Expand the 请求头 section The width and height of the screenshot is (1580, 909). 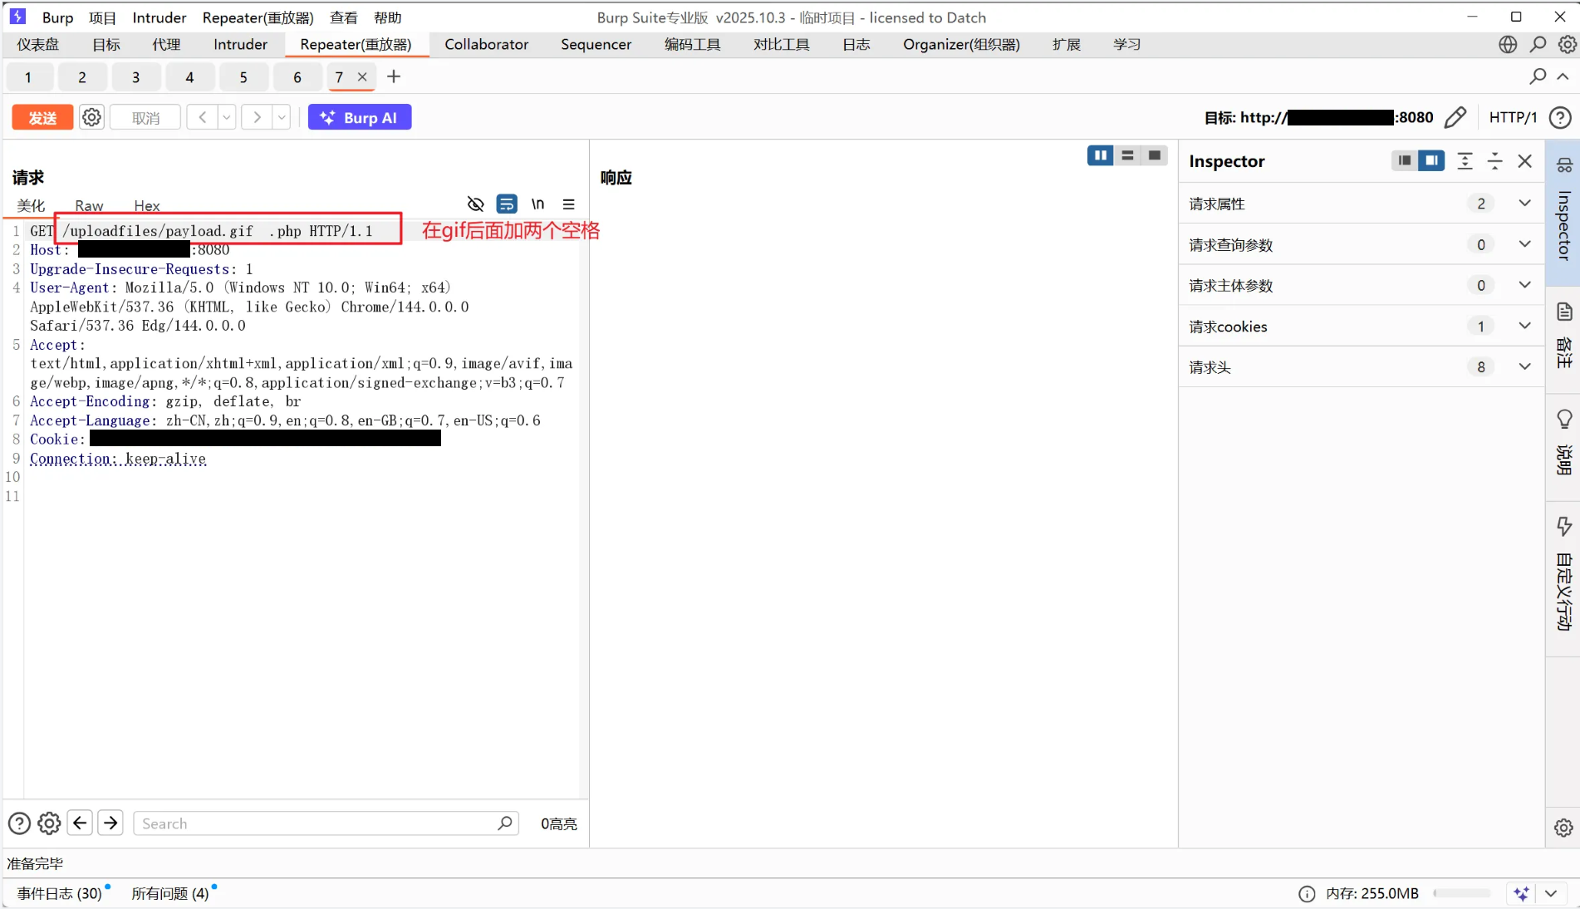1361,366
